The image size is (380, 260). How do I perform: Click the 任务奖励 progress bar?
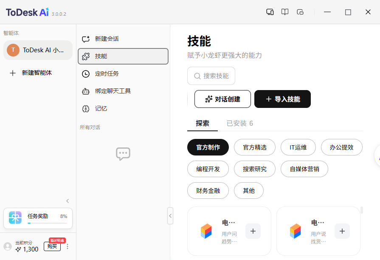[47, 223]
